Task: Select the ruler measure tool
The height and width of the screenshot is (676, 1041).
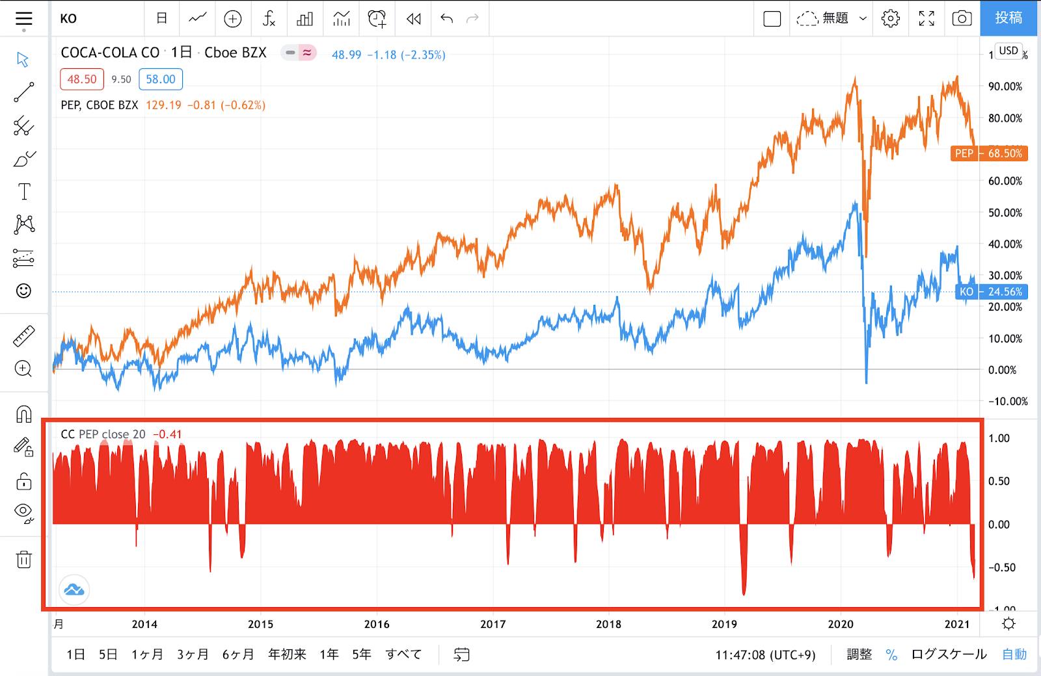Action: click(23, 336)
